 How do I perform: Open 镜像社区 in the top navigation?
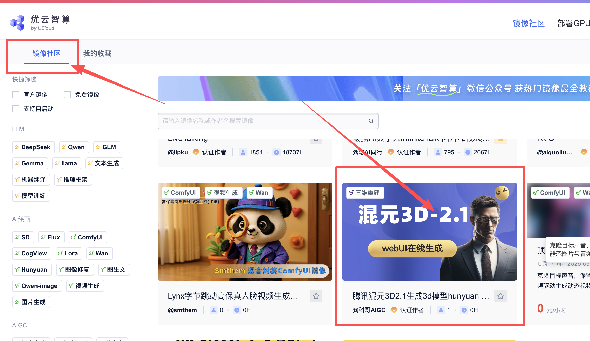coord(528,23)
